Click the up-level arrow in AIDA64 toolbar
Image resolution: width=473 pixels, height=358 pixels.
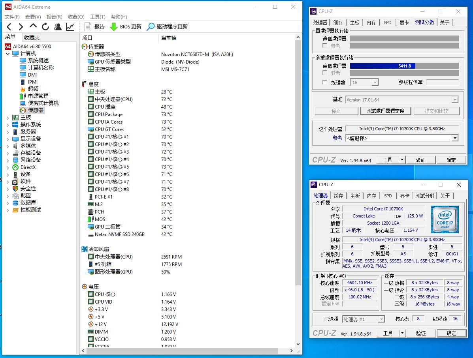(33, 26)
